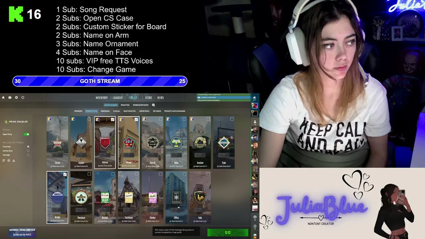The height and width of the screenshot is (239, 425).
Task: Check the Train map checkbox
Action: [x=232, y=119]
